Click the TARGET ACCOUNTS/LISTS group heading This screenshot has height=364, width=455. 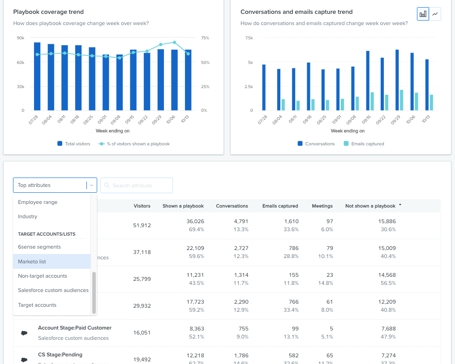tap(47, 234)
